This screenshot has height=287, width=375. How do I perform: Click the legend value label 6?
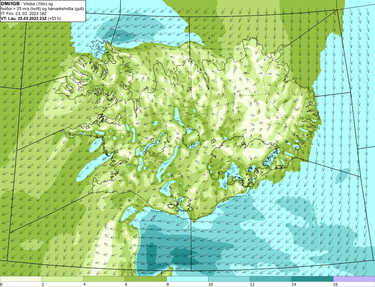pyautogui.click(x=126, y=284)
